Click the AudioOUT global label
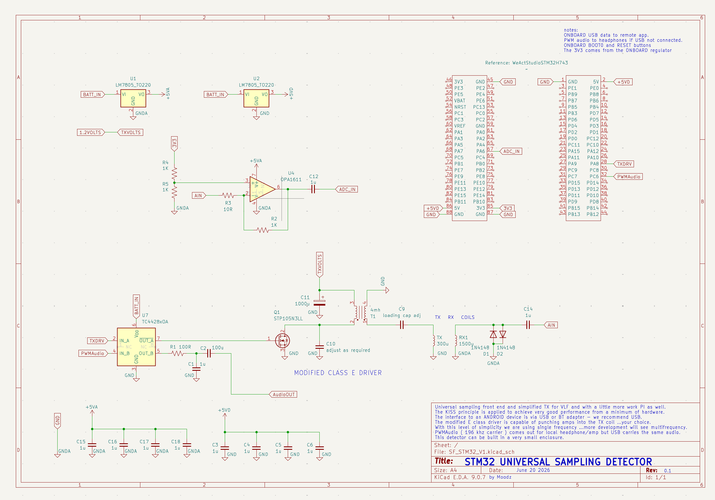Viewport: 715px width, 500px height. click(x=283, y=394)
